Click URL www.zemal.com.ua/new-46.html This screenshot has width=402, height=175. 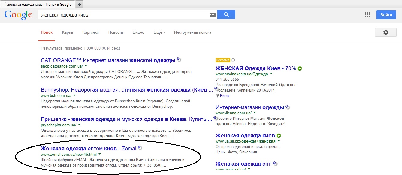(69, 154)
